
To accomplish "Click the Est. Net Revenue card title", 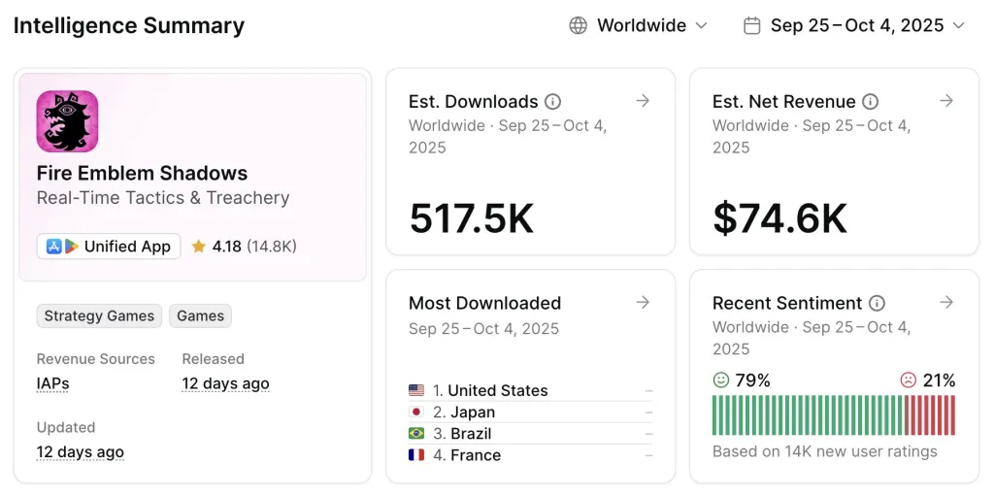I will pyautogui.click(x=784, y=101).
